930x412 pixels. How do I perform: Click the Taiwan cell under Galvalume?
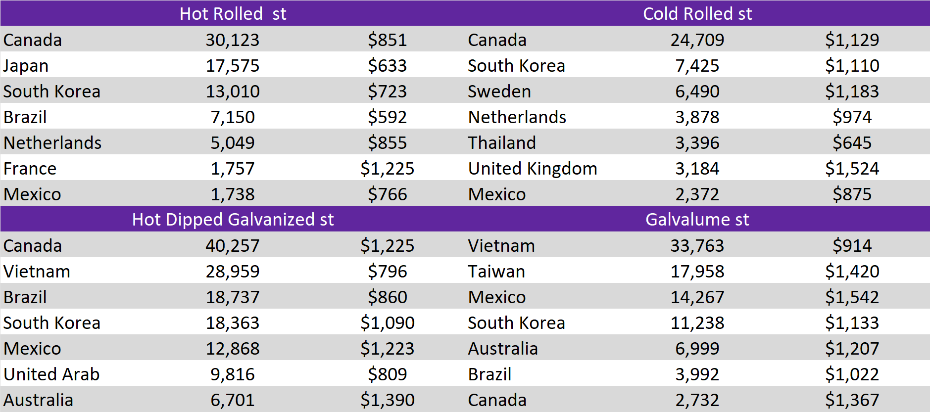tap(496, 272)
